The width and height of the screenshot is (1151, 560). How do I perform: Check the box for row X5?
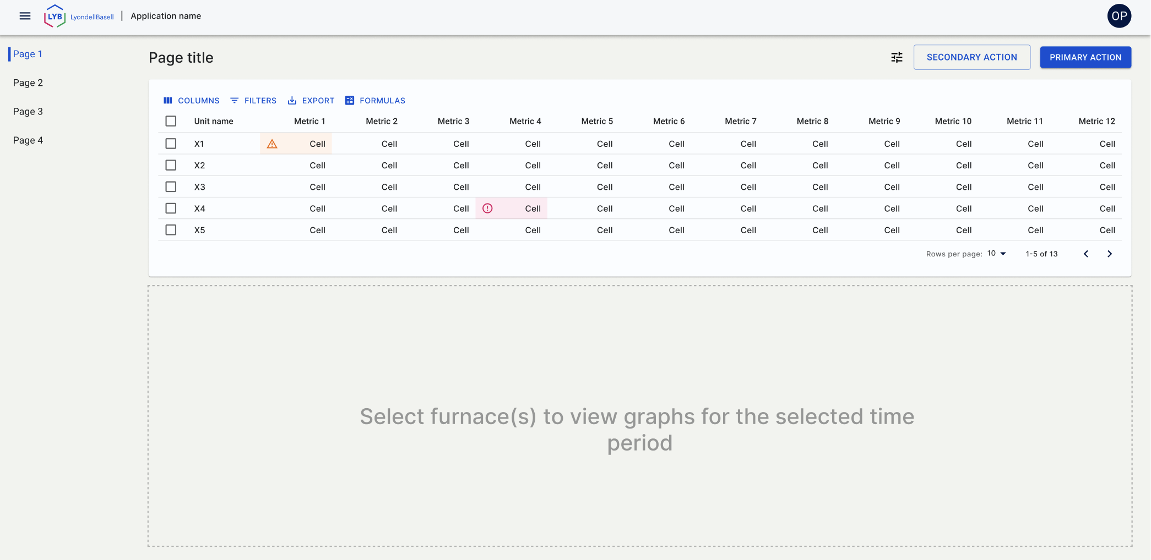[171, 230]
